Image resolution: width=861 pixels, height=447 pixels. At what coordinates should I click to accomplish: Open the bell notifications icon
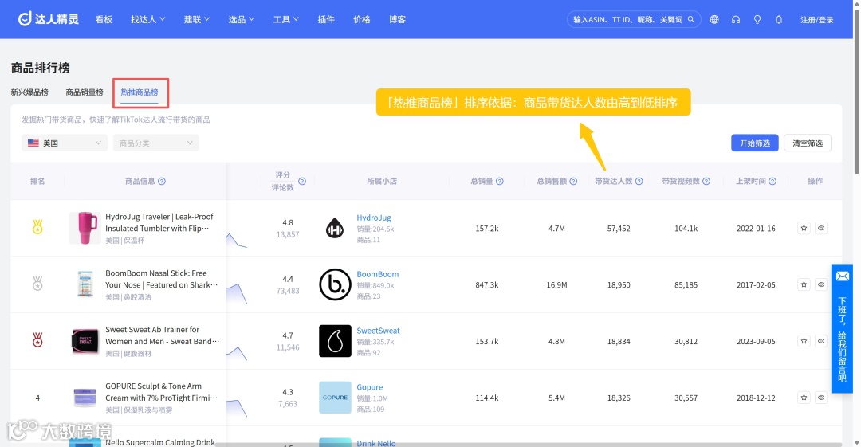coord(779,19)
